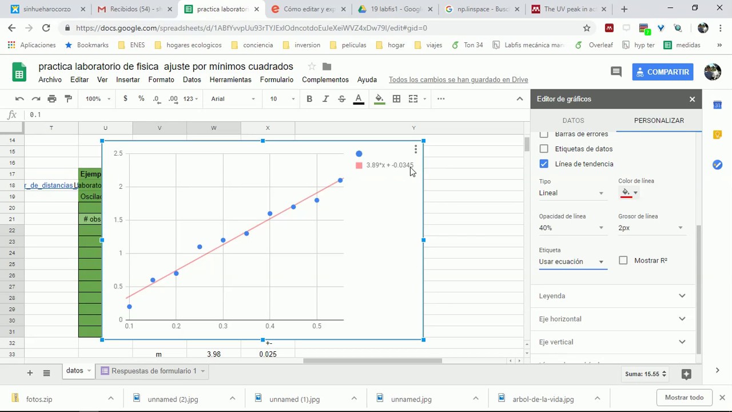
Task: Open comments history icon
Action: [x=616, y=72]
